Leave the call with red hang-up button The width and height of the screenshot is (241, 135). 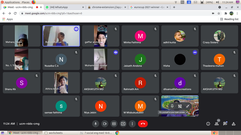coord(143,124)
